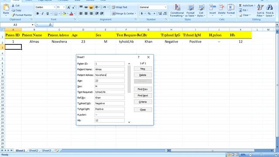Open Clipboard group dialog launcher
This screenshot has height=157, width=279.
(x=31, y=19)
